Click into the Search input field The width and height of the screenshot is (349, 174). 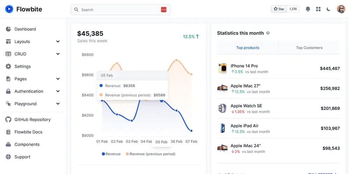[120, 9]
